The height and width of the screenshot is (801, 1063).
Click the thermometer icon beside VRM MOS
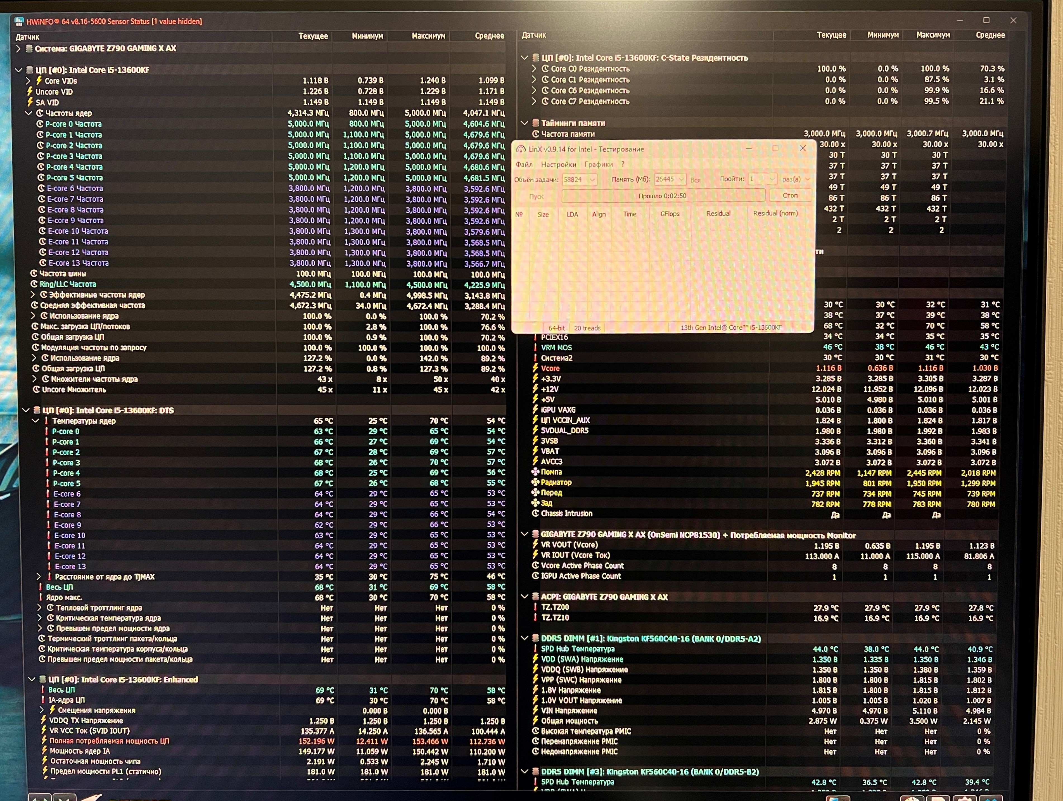pyautogui.click(x=535, y=347)
